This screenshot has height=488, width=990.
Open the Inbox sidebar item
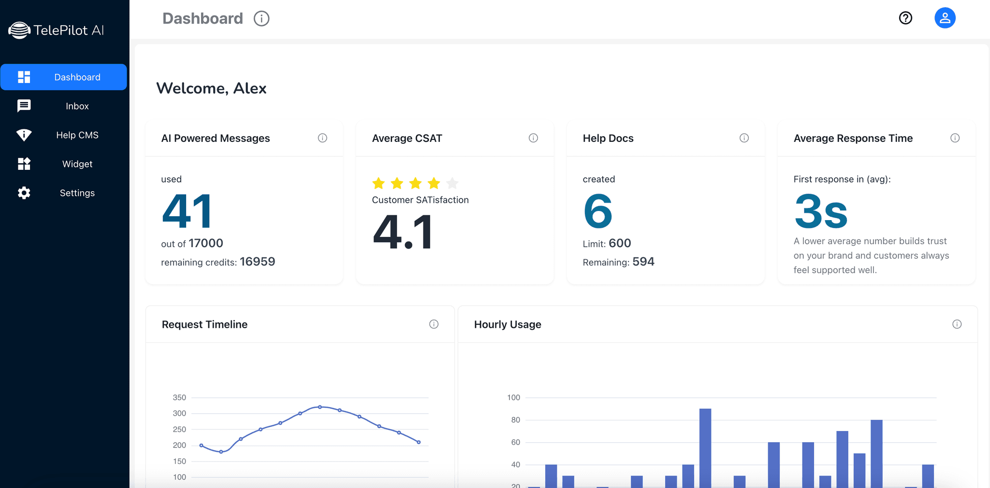pos(64,106)
